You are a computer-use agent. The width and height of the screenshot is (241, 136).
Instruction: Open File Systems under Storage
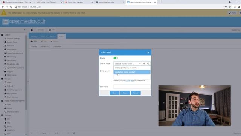coord(12,93)
